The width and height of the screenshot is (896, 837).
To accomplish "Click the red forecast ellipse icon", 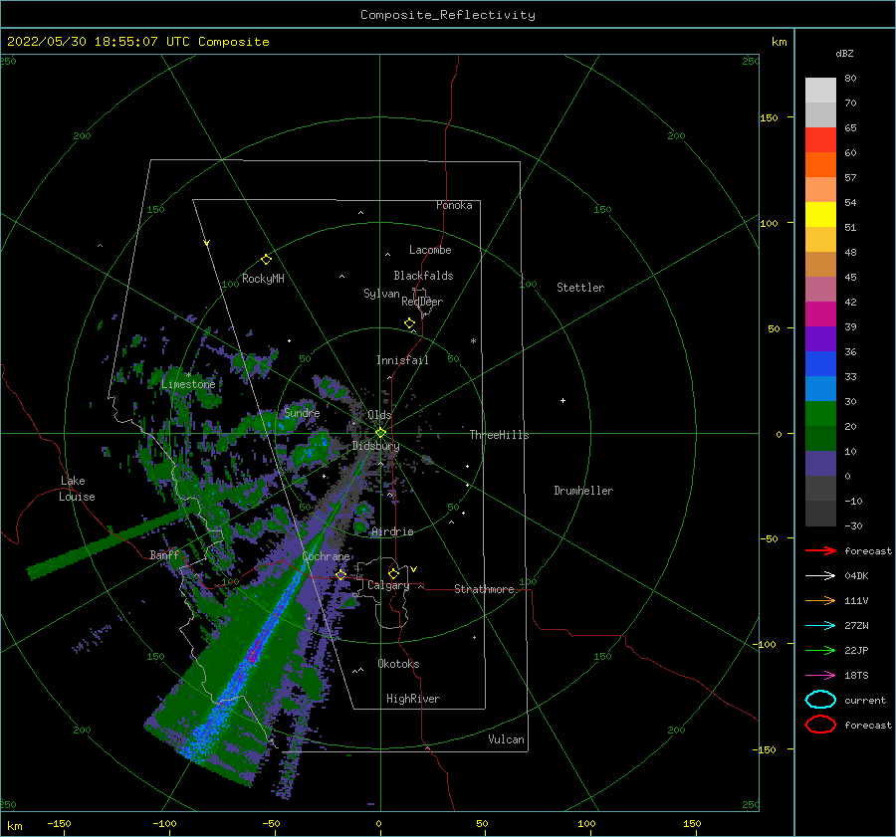I will pos(820,725).
